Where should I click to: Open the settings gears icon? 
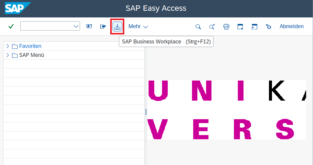(268, 27)
